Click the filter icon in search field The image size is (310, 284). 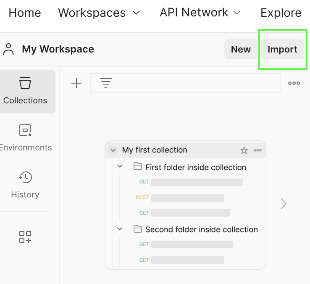(106, 83)
